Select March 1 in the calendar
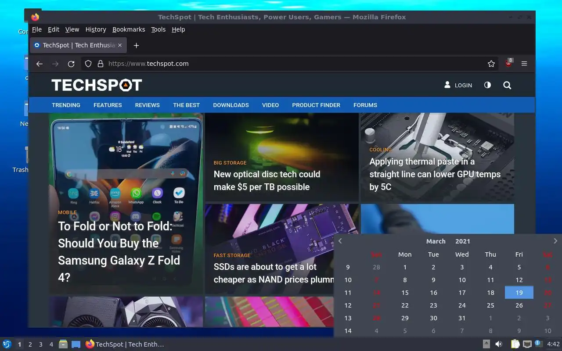 405,267
